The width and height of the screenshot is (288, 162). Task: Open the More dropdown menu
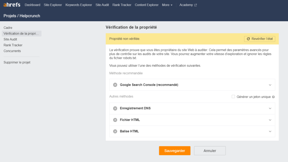167,5
